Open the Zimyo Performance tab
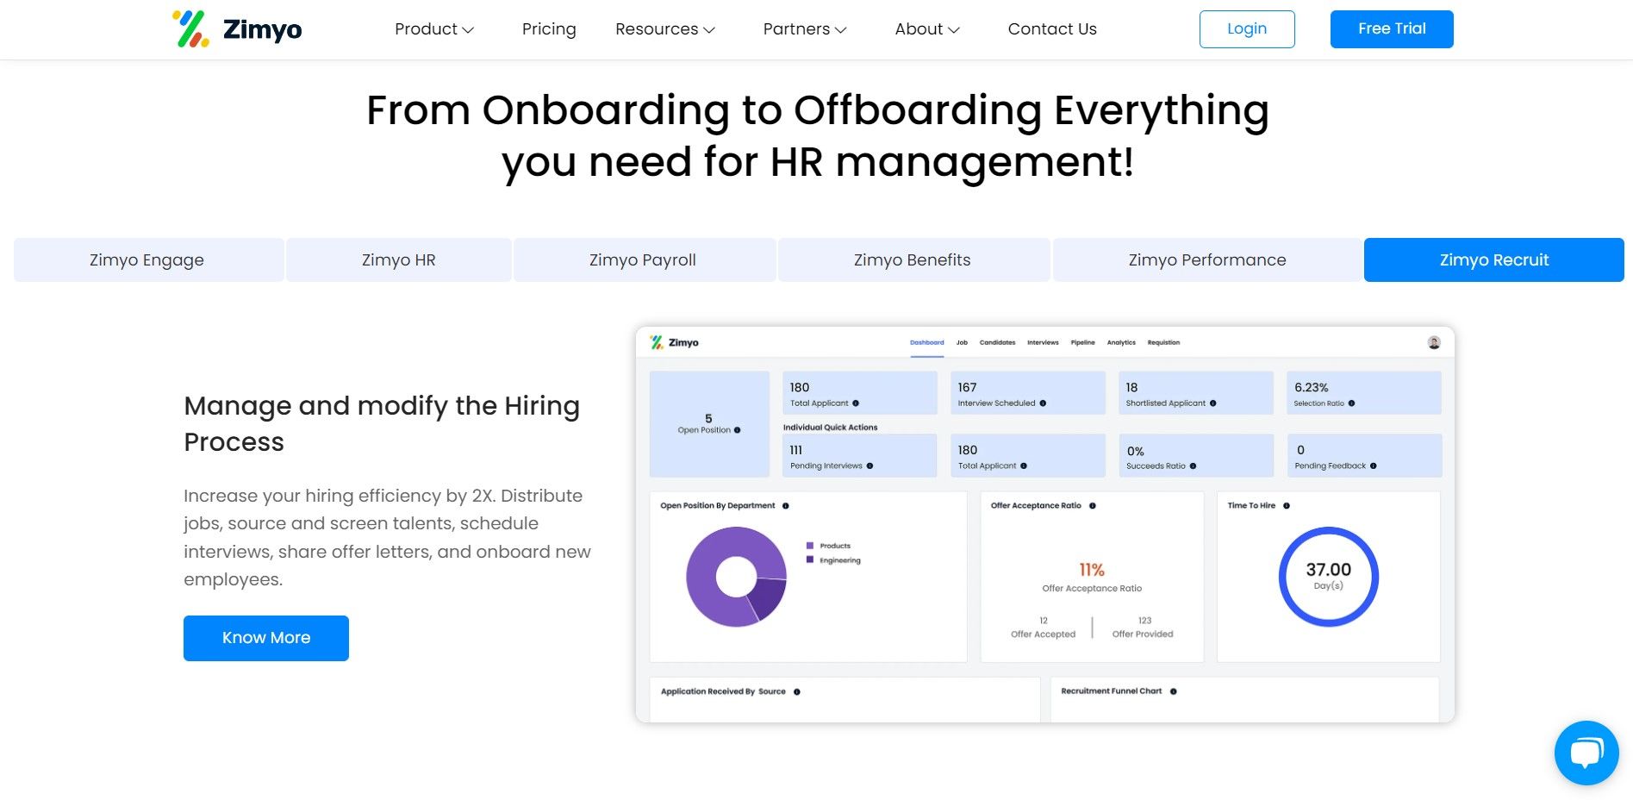Image resolution: width=1633 pixels, height=800 pixels. (1207, 260)
